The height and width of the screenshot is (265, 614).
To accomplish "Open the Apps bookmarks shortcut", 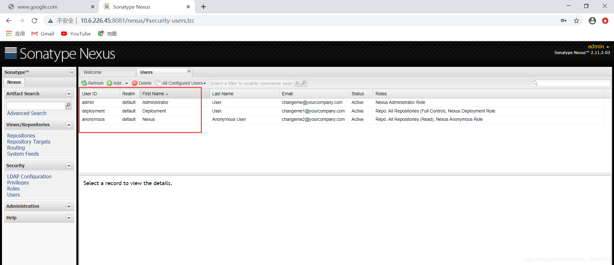I will (15, 34).
